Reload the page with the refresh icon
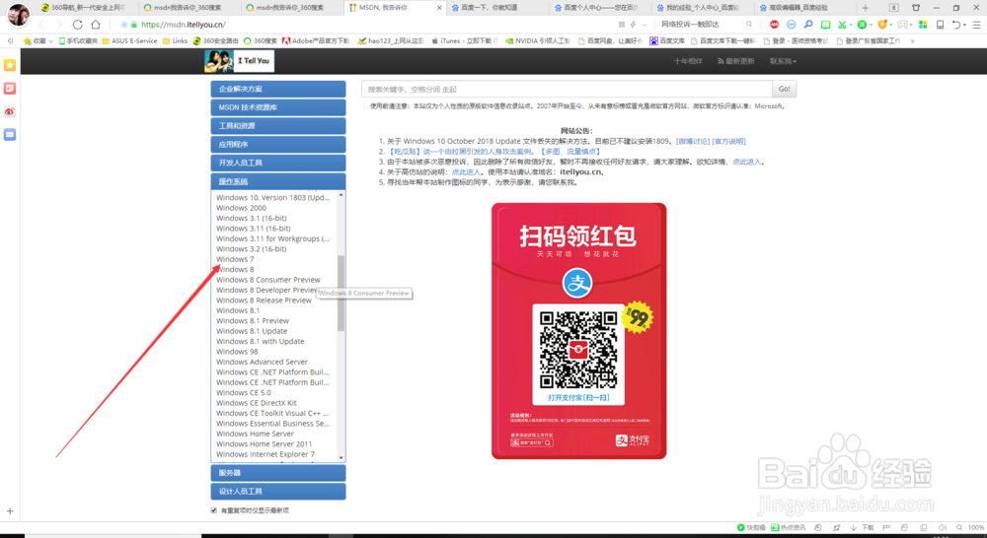987x538 pixels. pos(77,25)
